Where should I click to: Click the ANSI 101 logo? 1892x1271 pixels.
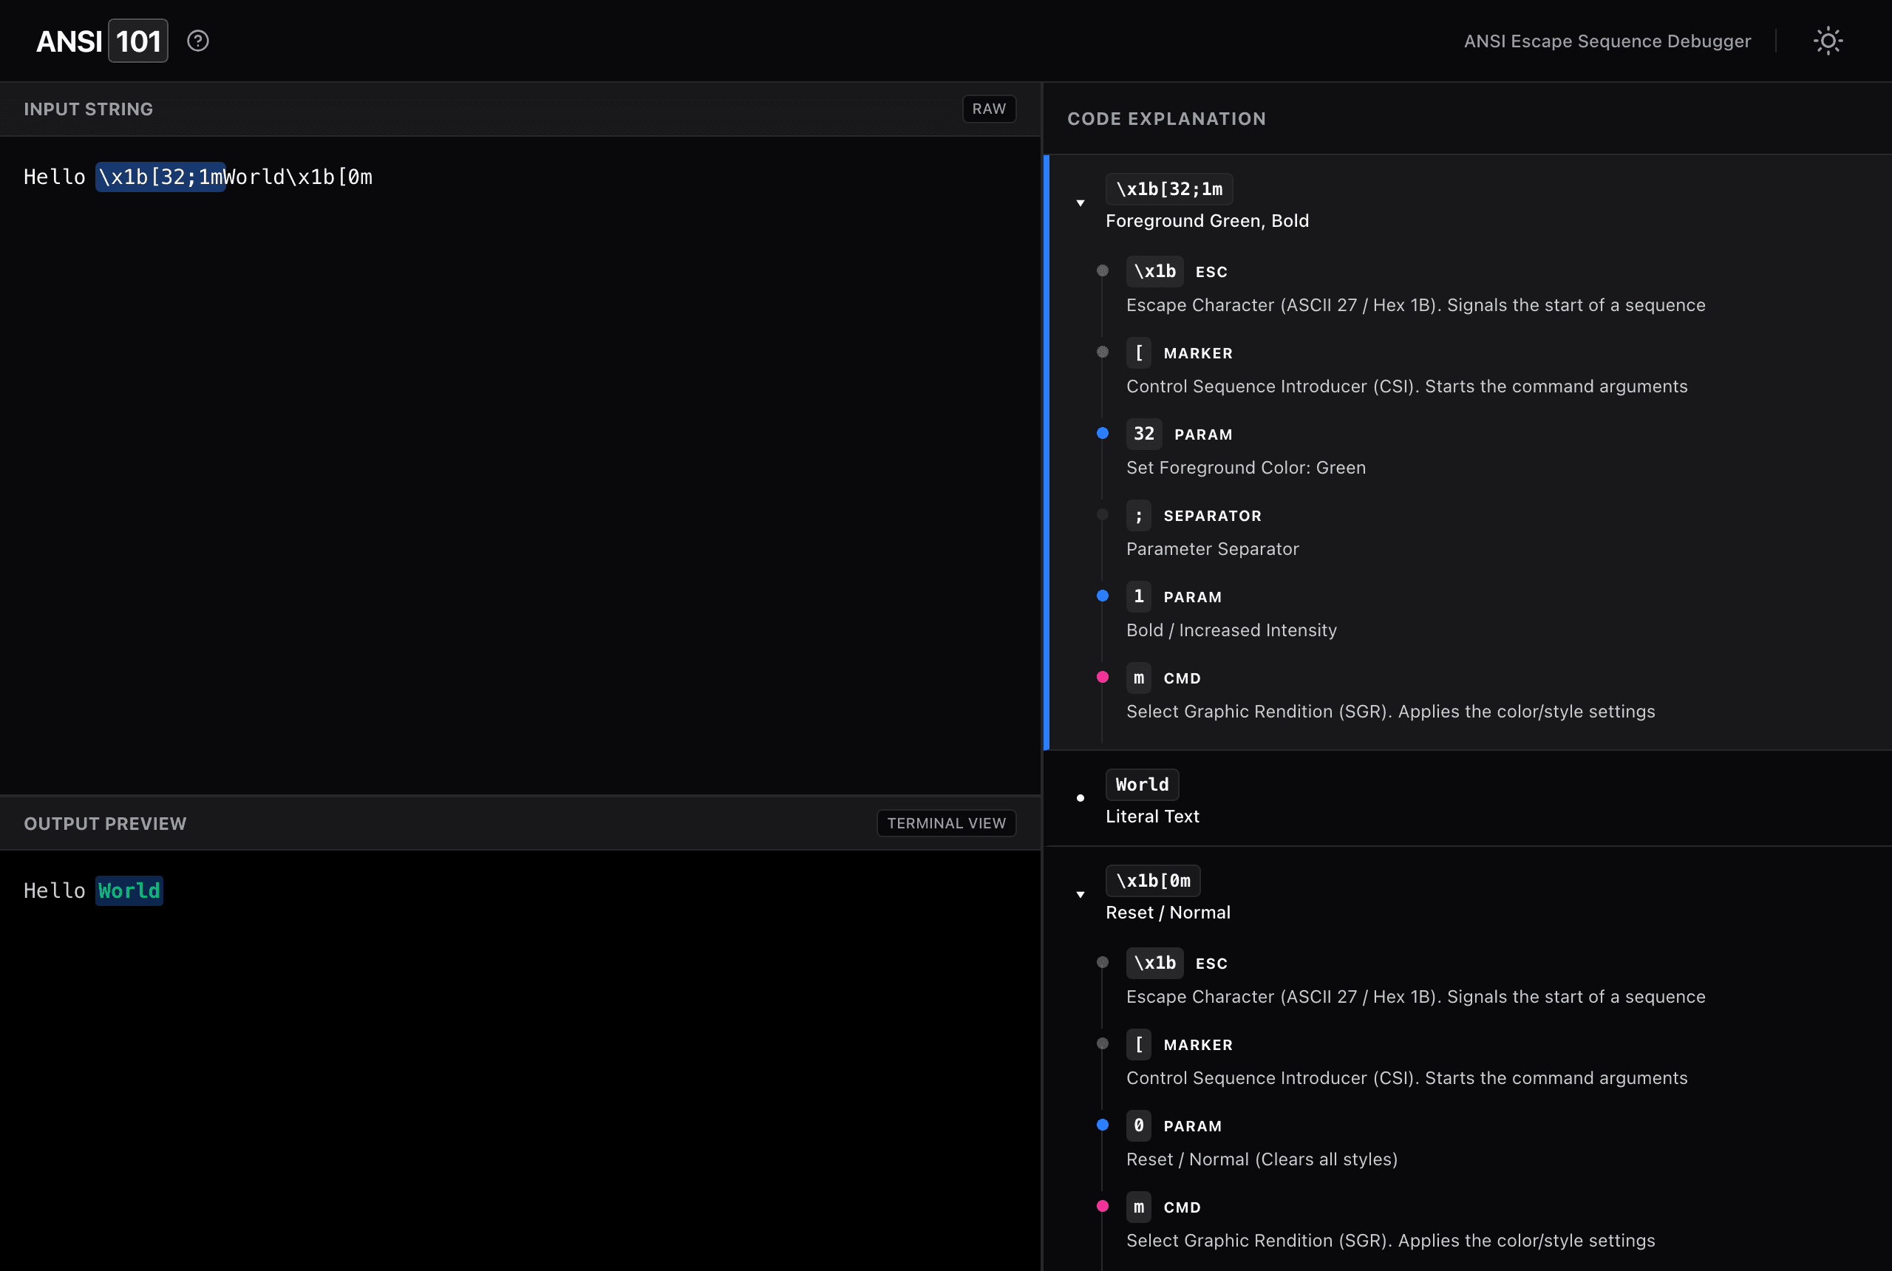(x=101, y=41)
